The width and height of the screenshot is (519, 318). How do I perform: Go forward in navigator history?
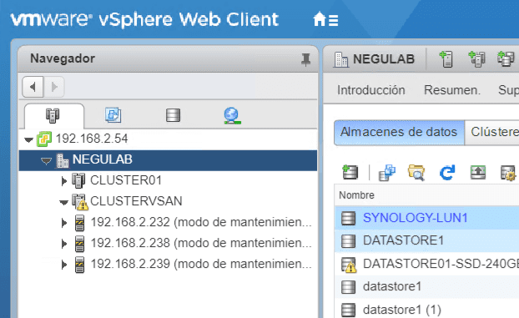click(x=54, y=87)
